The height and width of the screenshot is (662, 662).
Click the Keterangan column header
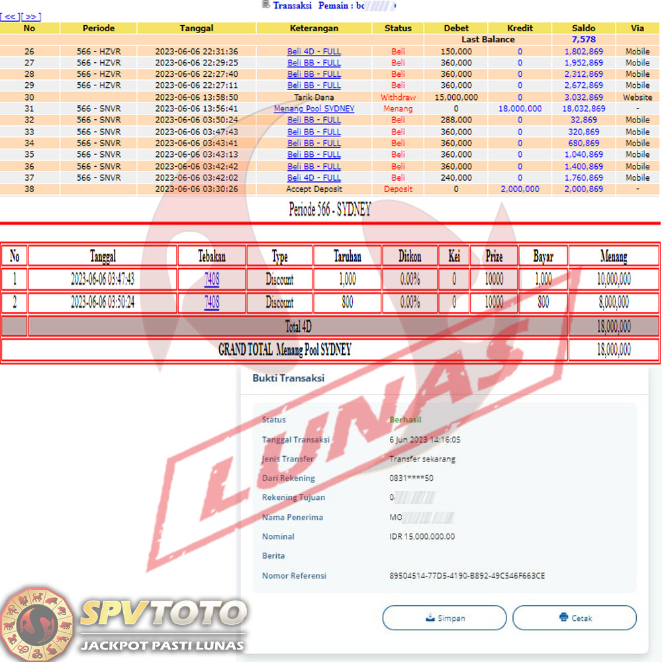pos(314,28)
